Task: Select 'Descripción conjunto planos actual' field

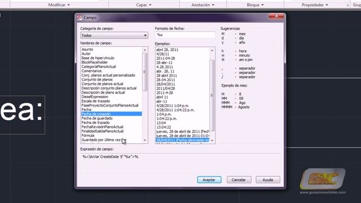Action: coord(109,88)
